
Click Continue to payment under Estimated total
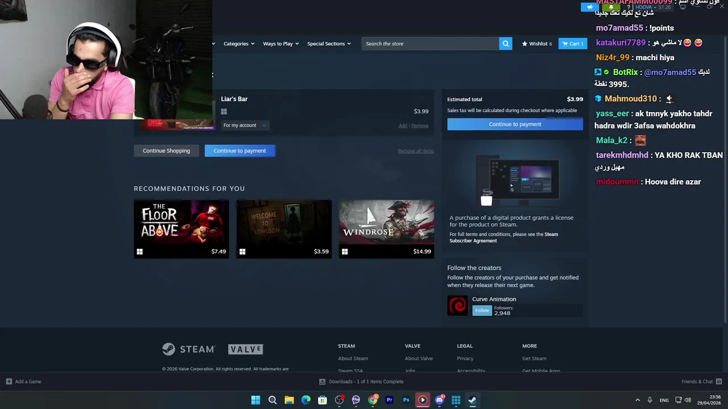tap(515, 124)
